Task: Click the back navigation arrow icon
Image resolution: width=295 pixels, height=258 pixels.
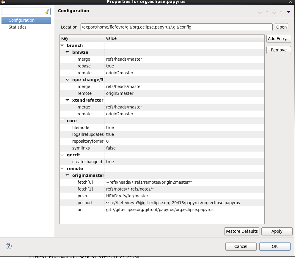Action: 260,12
